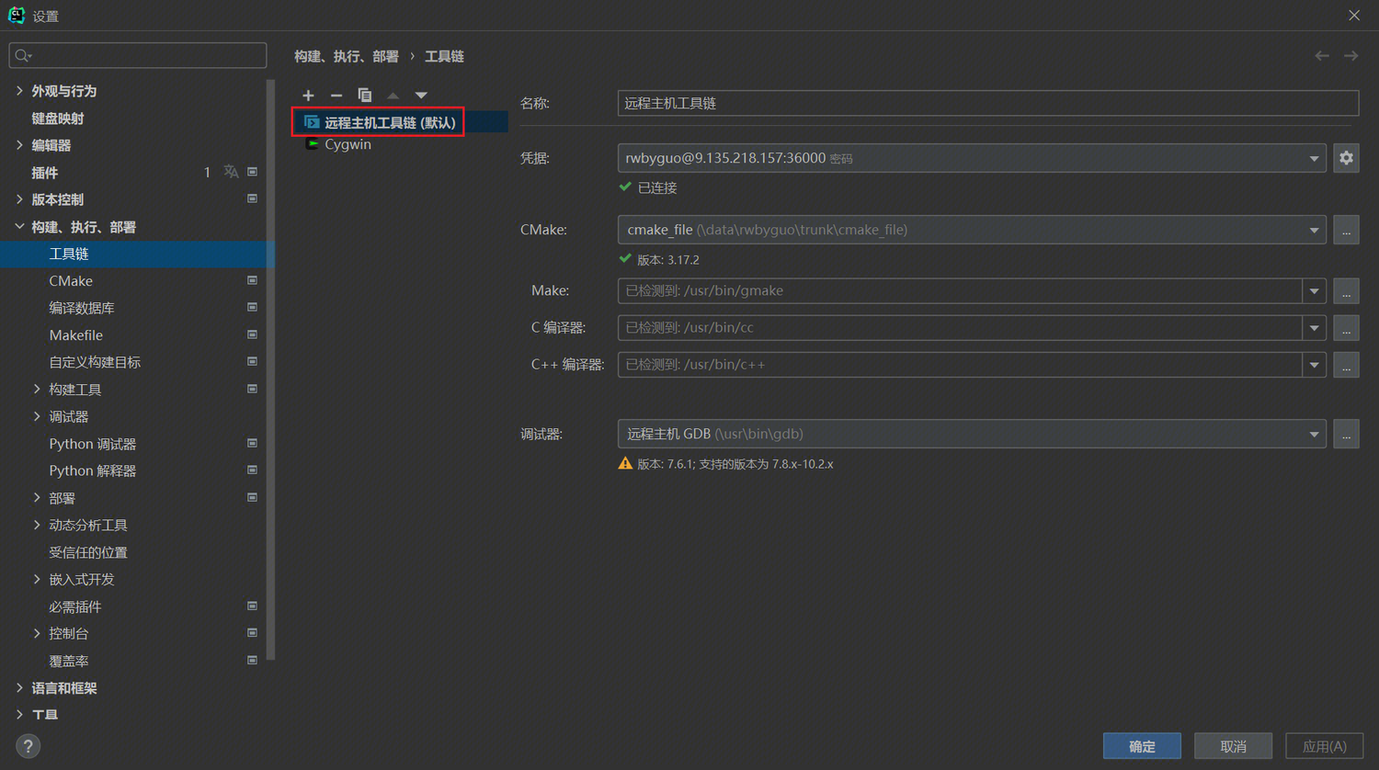The height and width of the screenshot is (770, 1379).
Task: Open the 凭据 credentials dropdown
Action: [1314, 159]
